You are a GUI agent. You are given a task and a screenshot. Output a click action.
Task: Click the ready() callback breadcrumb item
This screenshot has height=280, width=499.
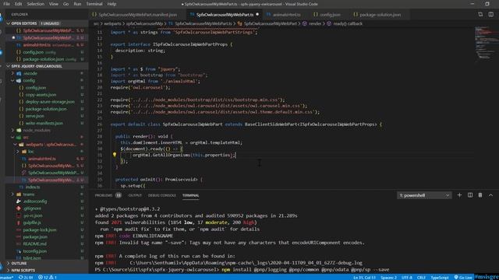[348, 23]
